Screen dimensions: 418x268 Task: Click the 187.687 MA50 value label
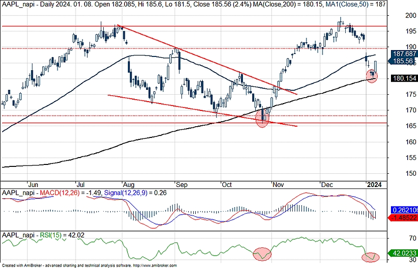[404, 54]
